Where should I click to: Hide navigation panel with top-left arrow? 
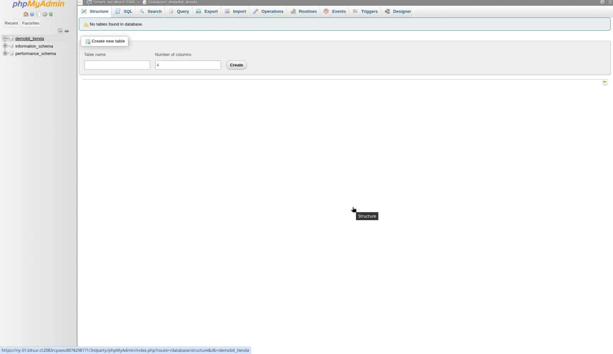click(80, 2)
